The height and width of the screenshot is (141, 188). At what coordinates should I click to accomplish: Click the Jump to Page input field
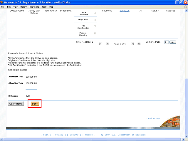pyautogui.click(x=167, y=42)
